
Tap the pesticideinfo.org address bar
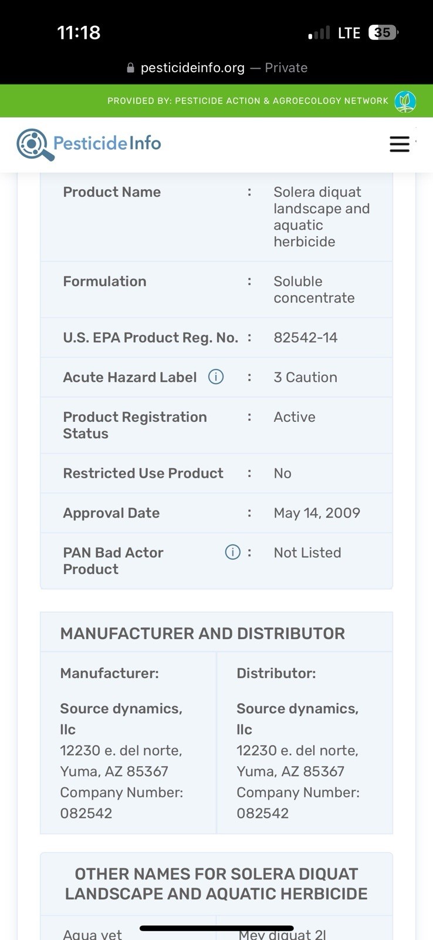216,68
